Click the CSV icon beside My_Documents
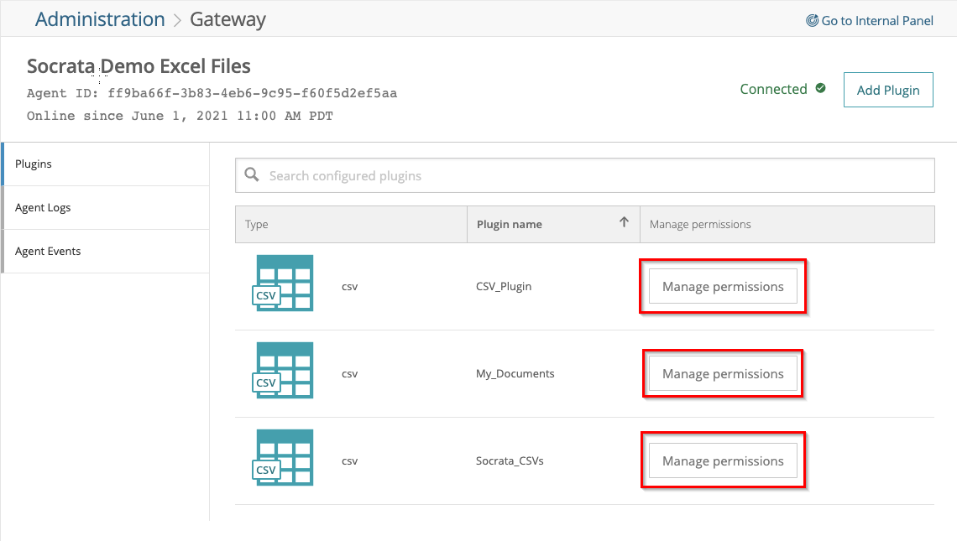Screen dimensions: 957x541 pos(283,372)
